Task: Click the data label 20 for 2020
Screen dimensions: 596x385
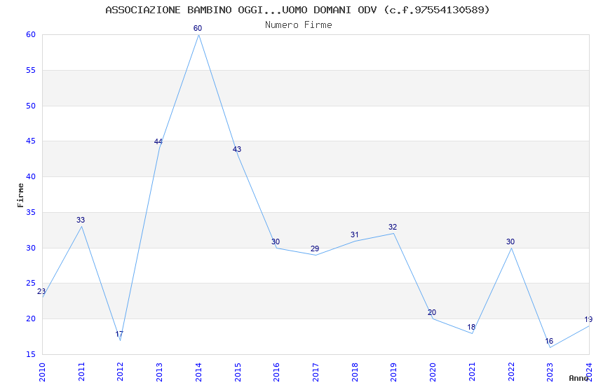Action: pyautogui.click(x=432, y=313)
